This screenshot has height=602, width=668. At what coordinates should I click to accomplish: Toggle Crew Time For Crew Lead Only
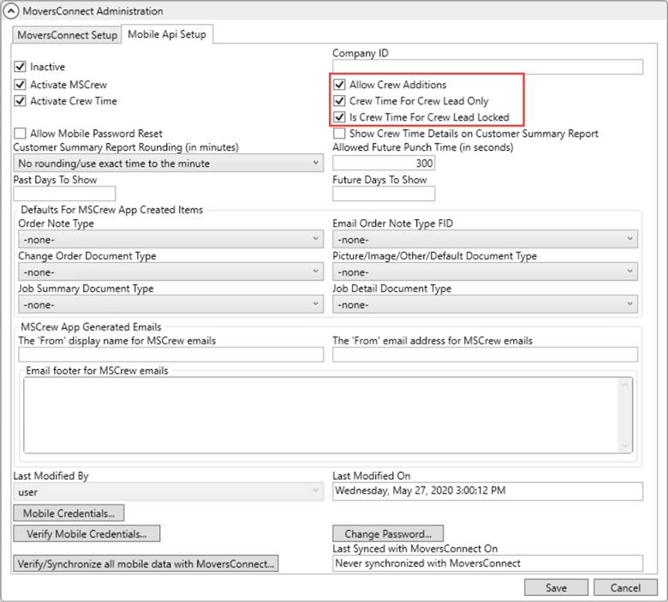click(340, 101)
